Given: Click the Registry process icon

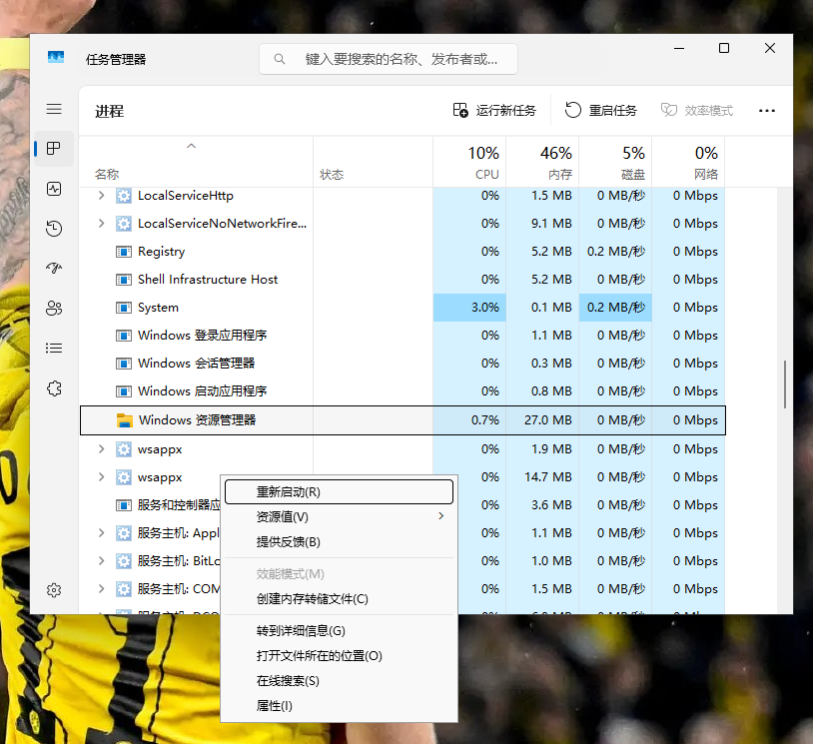Looking at the screenshot, I should 124,252.
